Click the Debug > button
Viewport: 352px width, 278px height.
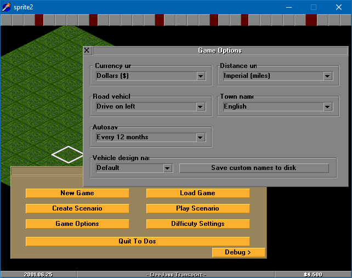click(238, 252)
